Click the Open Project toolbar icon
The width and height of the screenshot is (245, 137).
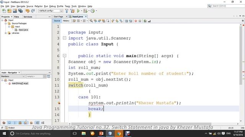15,11
